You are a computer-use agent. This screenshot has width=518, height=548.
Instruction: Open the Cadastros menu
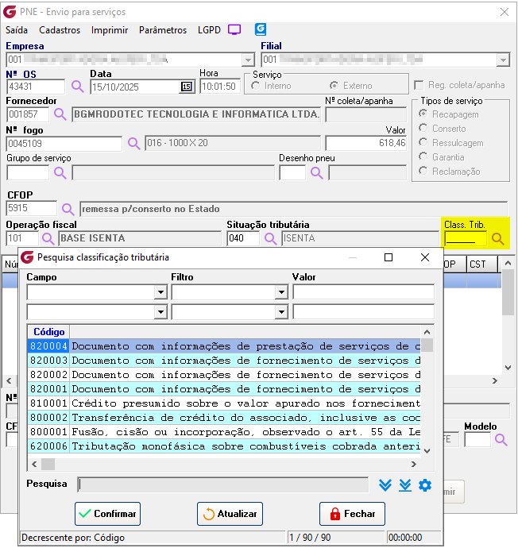coord(60,30)
